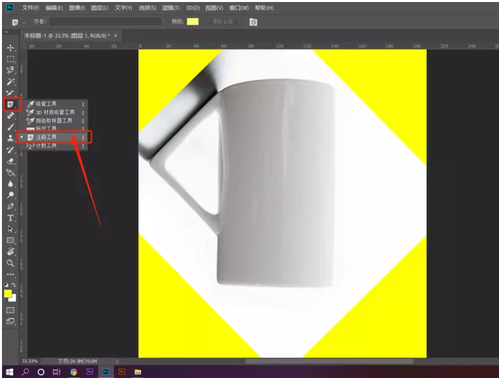Reset default foreground and background colors

pyautogui.click(x=6, y=286)
